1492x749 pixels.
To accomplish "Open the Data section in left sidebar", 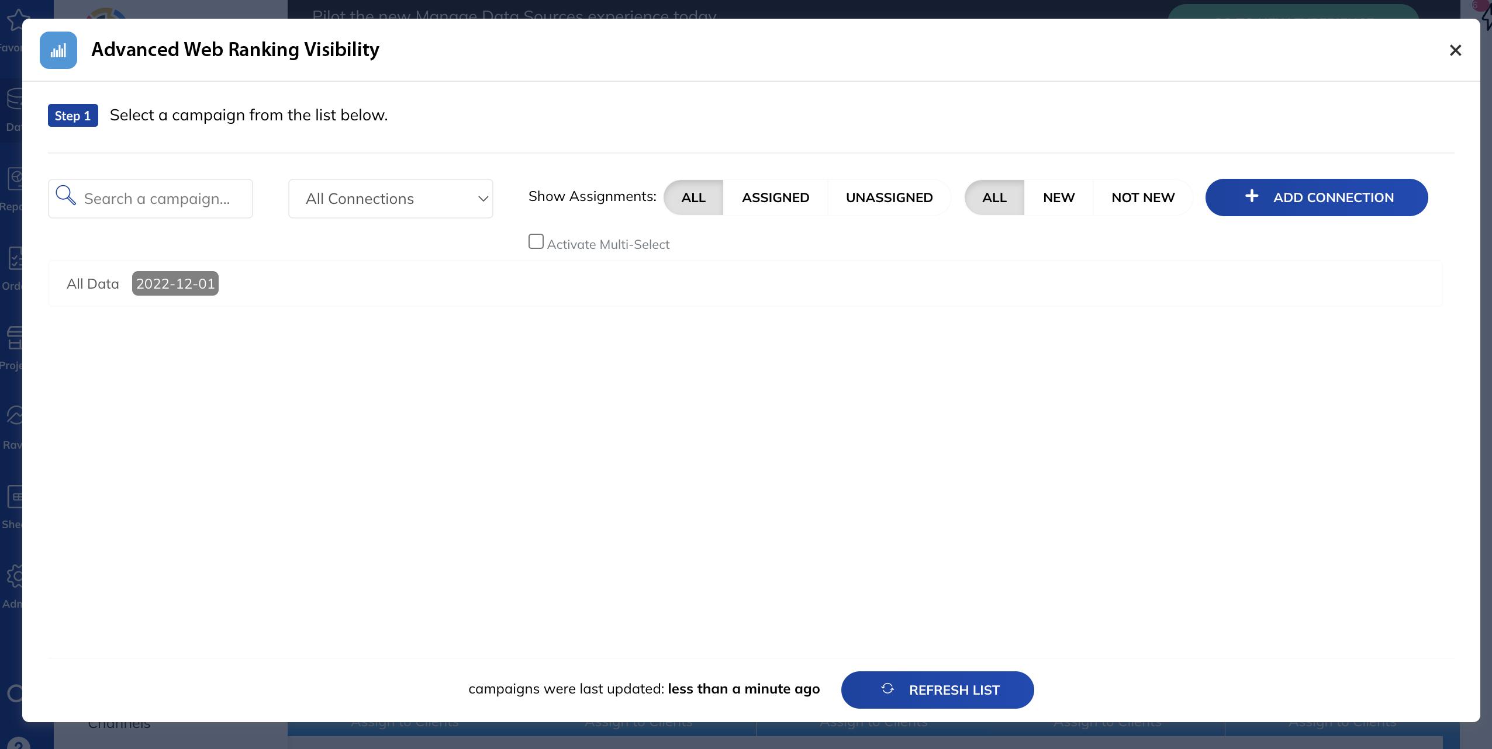I will point(15,99).
